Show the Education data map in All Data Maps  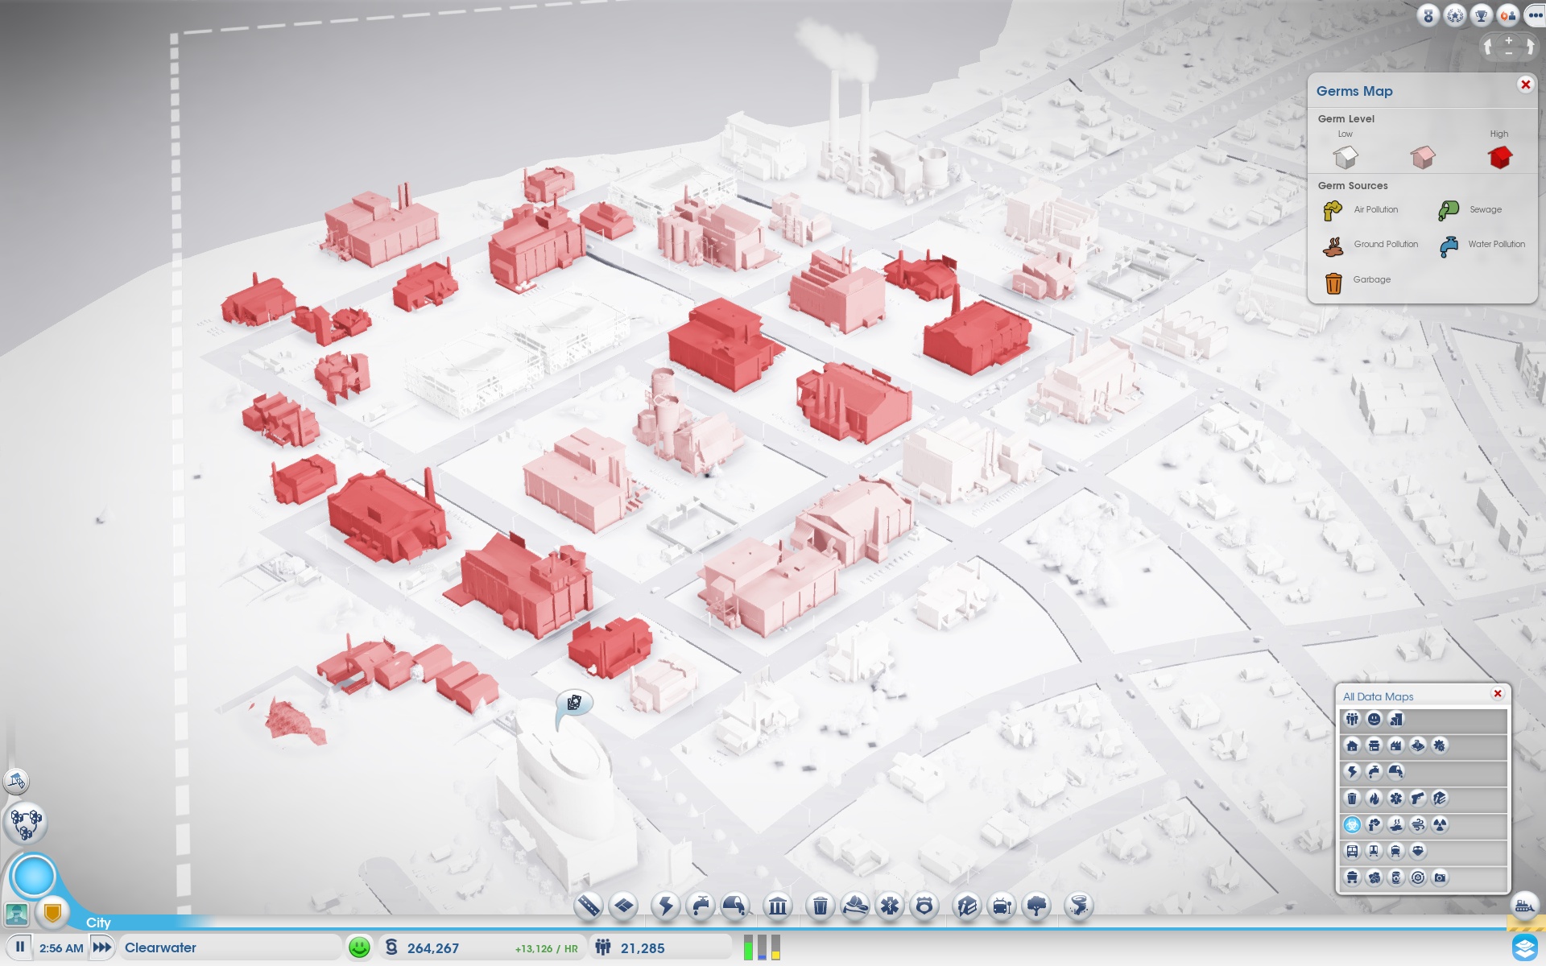pos(1440,798)
